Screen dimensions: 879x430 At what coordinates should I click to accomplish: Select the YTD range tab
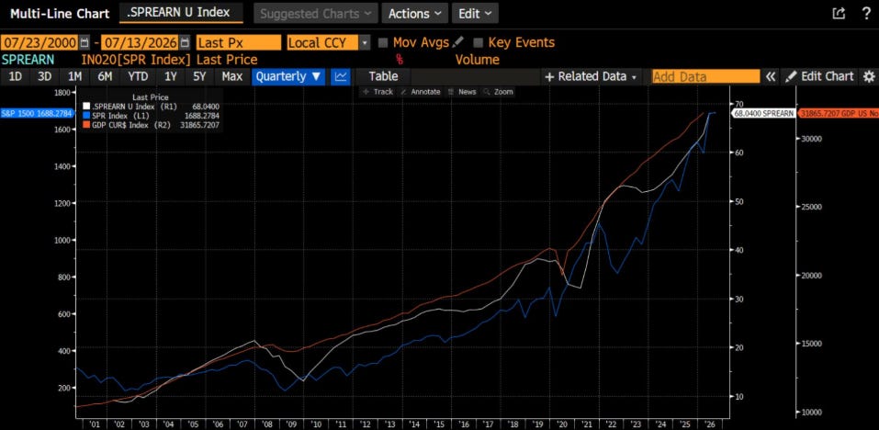[x=138, y=76]
